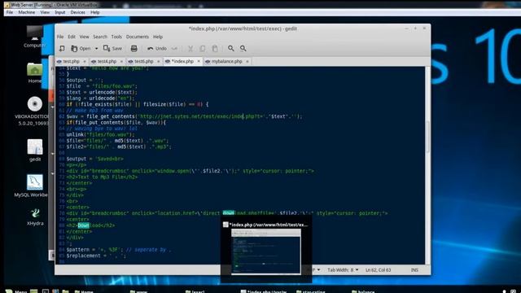The image size is (521, 293).
Task: Click the index.php window preview thumbnail
Action: pos(266,251)
